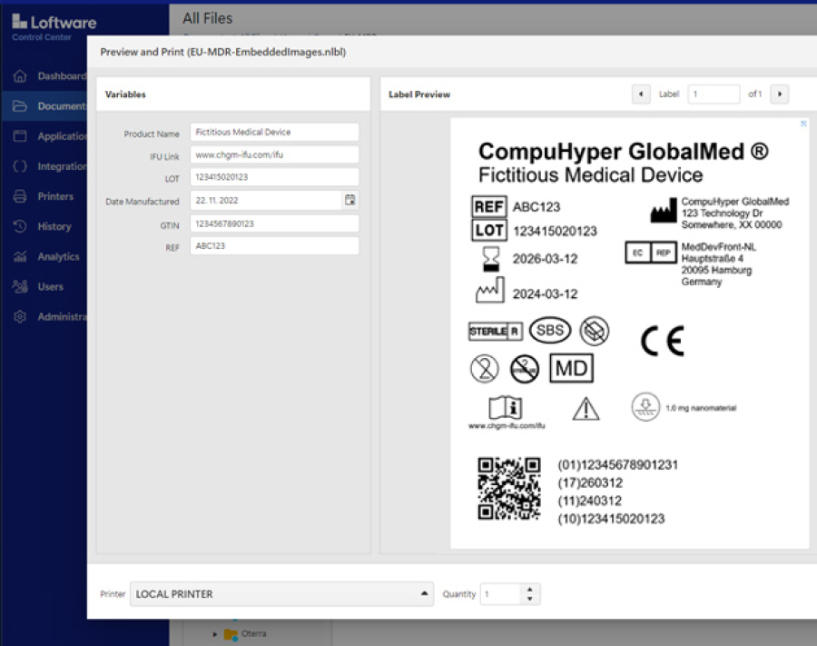Screen dimensions: 817x646
Task: Open the Administration gear icon
Action: 20,317
